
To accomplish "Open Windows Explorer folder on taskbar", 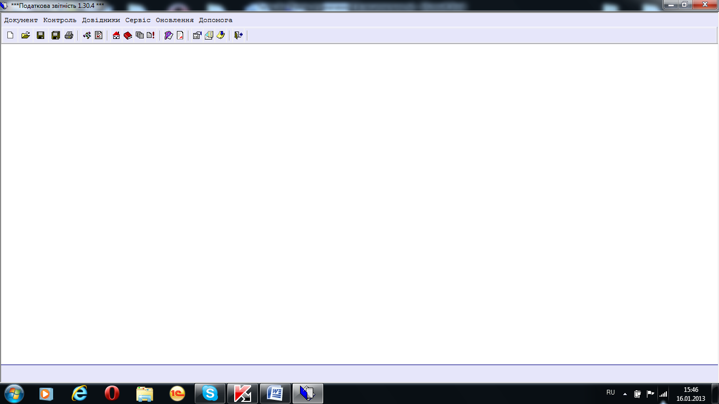I will pos(145,393).
